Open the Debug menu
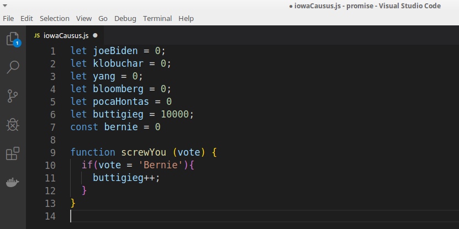 pos(125,18)
